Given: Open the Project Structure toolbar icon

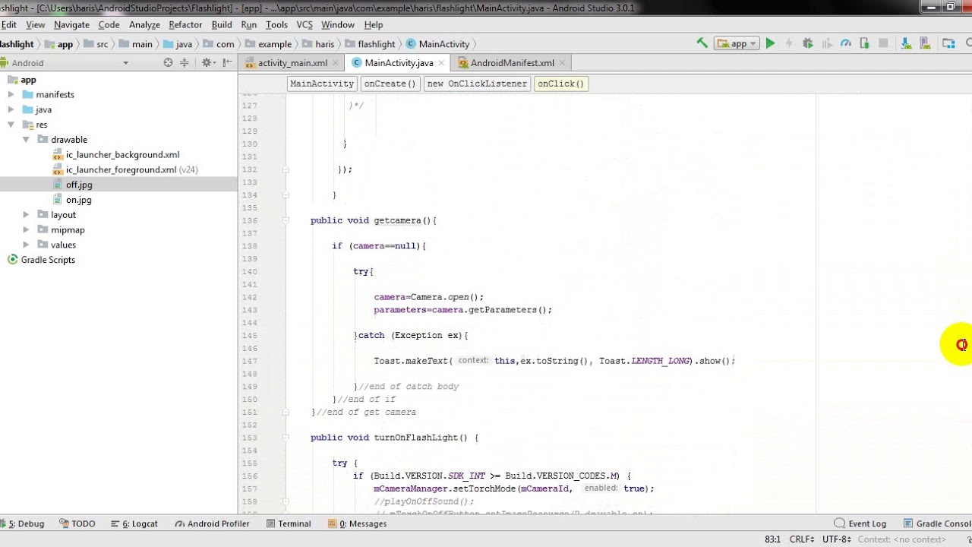Looking at the screenshot, I should [948, 44].
